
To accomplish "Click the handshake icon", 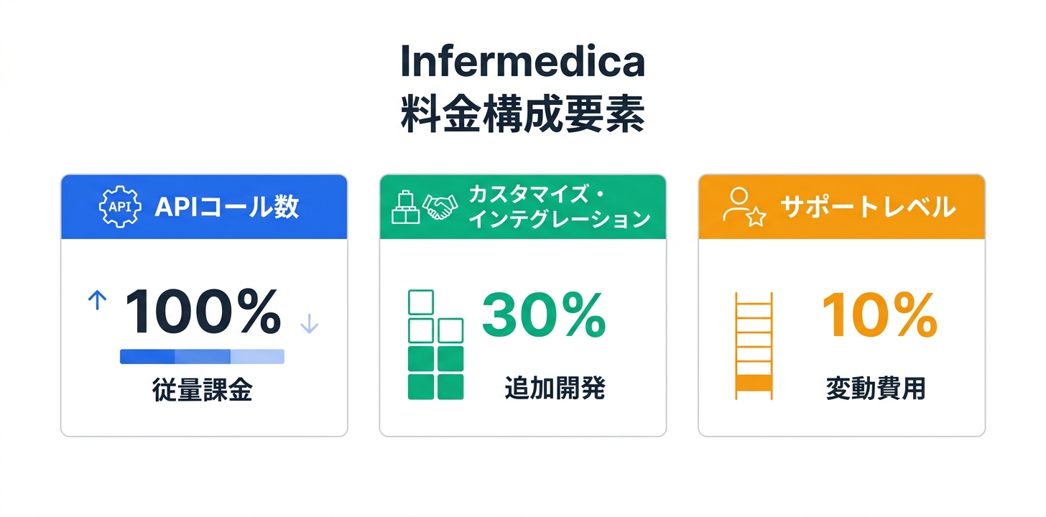I will tap(440, 208).
